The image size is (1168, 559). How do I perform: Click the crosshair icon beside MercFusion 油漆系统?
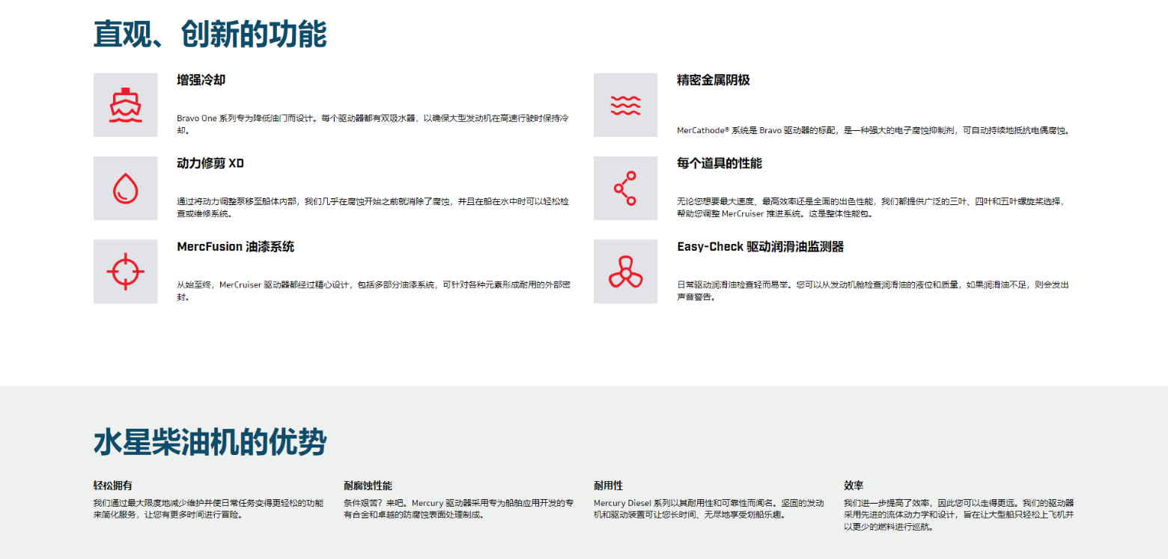tap(125, 271)
